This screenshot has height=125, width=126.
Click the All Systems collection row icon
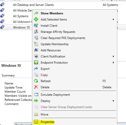pyautogui.click(x=2, y=16)
